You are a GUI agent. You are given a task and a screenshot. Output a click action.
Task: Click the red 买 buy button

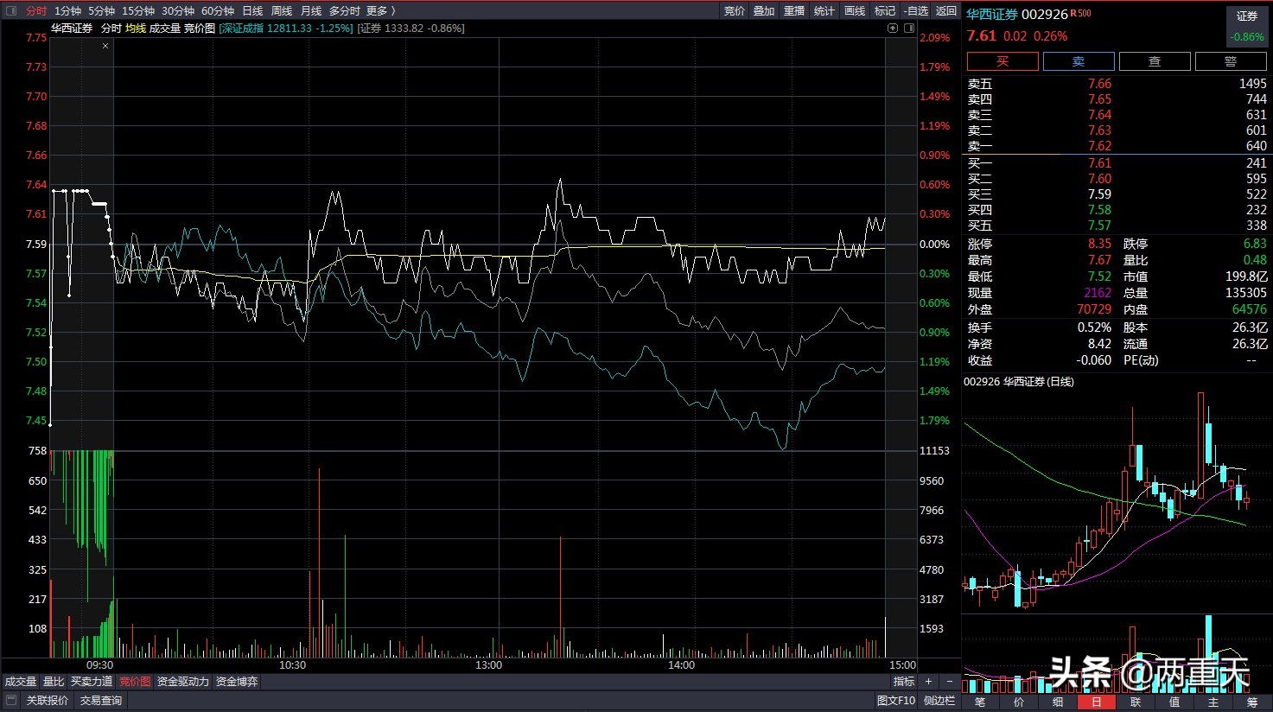tap(1002, 61)
